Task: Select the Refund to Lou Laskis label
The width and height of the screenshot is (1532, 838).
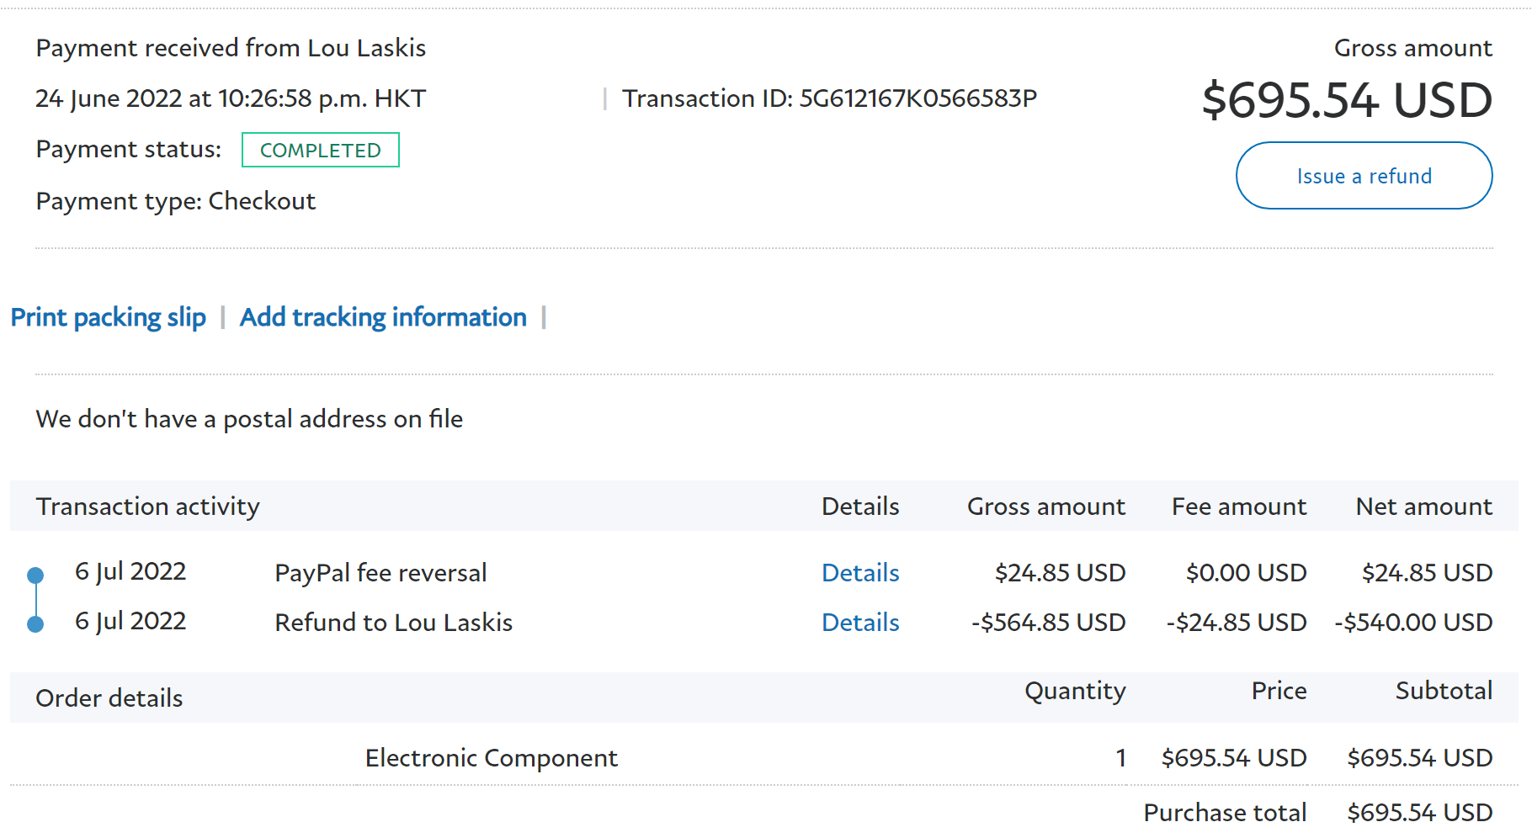Action: coord(393,623)
